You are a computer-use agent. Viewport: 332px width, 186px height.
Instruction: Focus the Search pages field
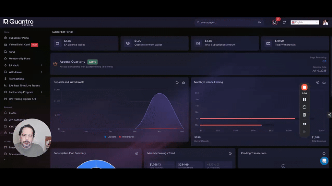[x=229, y=22]
